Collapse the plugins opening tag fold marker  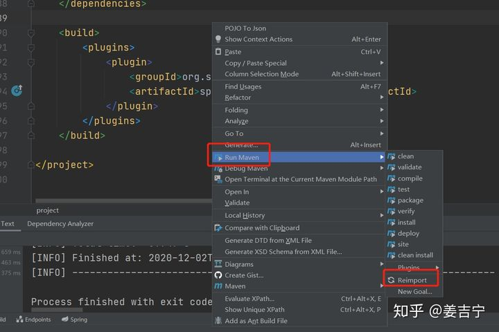pos(31,48)
